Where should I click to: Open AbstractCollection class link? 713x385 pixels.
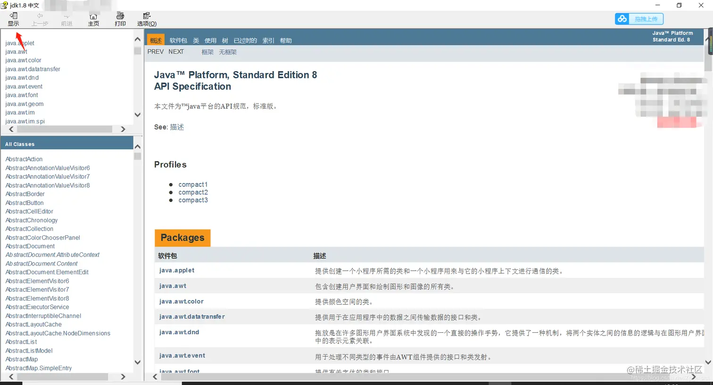point(29,229)
